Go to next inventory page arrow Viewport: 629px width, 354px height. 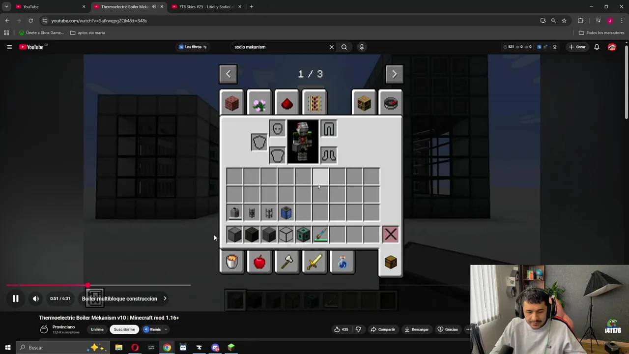click(394, 74)
